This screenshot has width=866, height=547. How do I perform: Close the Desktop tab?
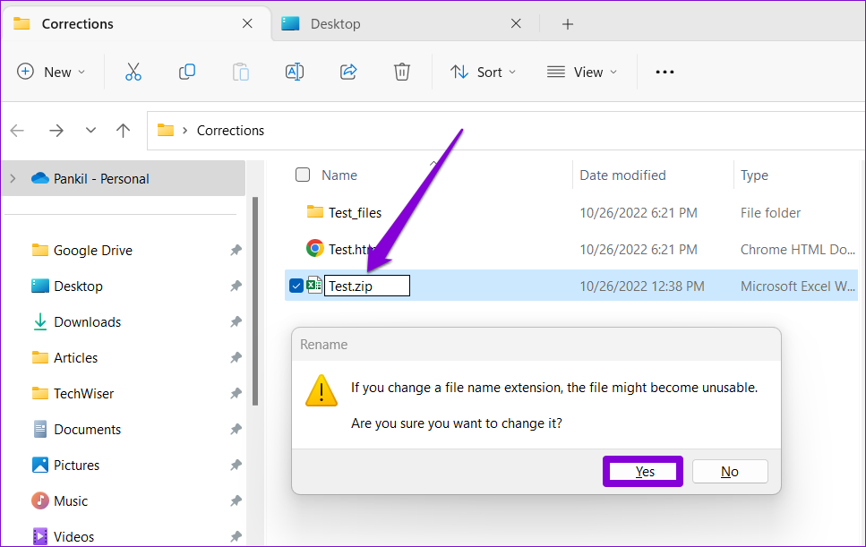(x=516, y=23)
